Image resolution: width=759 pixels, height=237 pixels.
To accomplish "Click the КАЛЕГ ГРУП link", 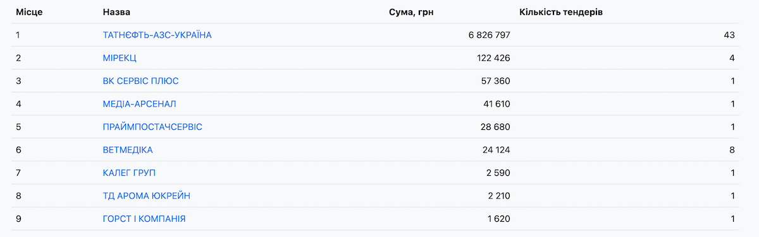I will tap(129, 173).
